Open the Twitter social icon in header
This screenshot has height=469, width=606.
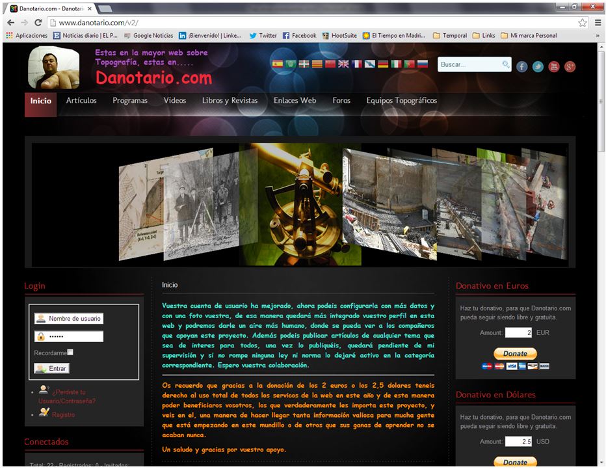(538, 66)
